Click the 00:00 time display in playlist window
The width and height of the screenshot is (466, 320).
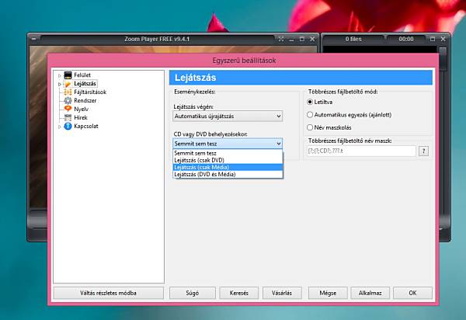pos(406,39)
